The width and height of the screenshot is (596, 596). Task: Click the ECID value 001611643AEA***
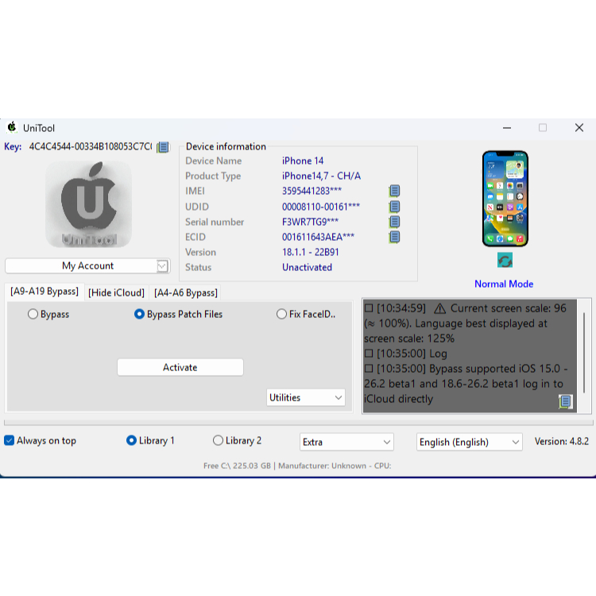[318, 237]
